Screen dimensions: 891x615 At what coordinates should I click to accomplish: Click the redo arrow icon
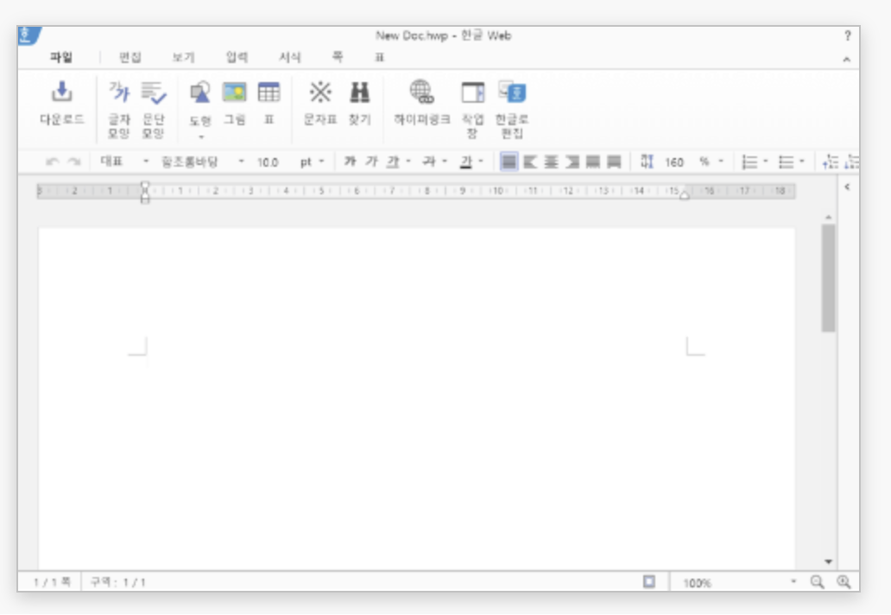click(74, 162)
